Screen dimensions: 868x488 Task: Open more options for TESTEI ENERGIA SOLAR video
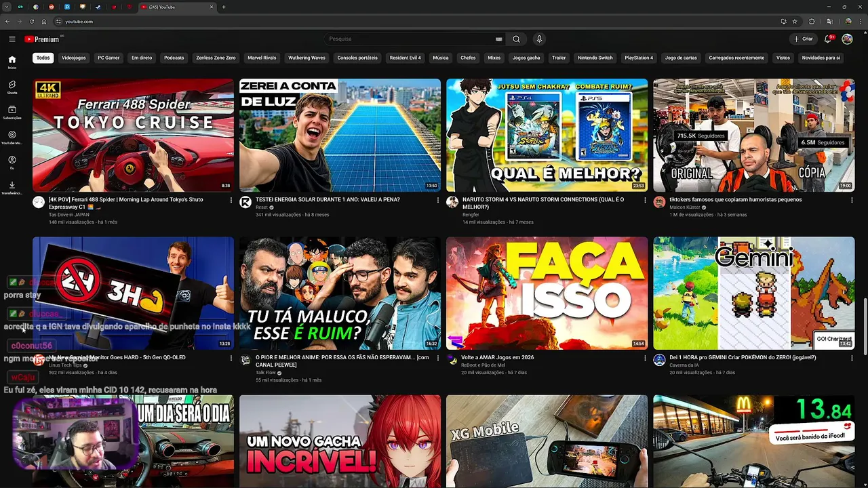click(x=438, y=201)
